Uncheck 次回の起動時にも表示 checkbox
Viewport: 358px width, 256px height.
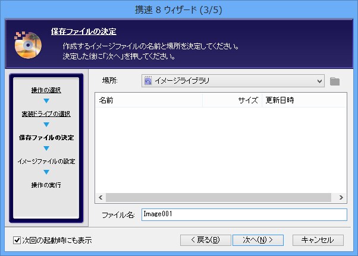pyautogui.click(x=17, y=241)
